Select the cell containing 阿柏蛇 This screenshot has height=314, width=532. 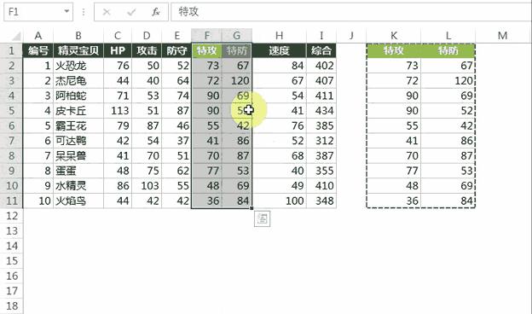point(78,96)
